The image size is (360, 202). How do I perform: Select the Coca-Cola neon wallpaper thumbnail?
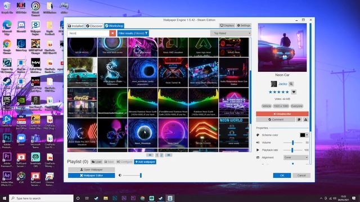tap(82, 102)
